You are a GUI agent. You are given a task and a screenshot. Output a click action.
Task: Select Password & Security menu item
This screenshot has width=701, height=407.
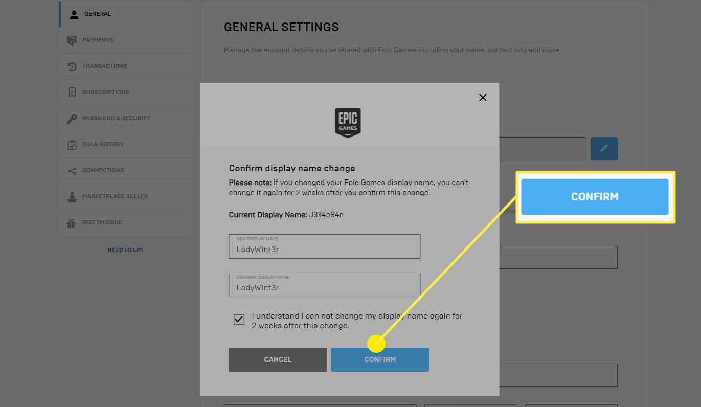click(126, 118)
